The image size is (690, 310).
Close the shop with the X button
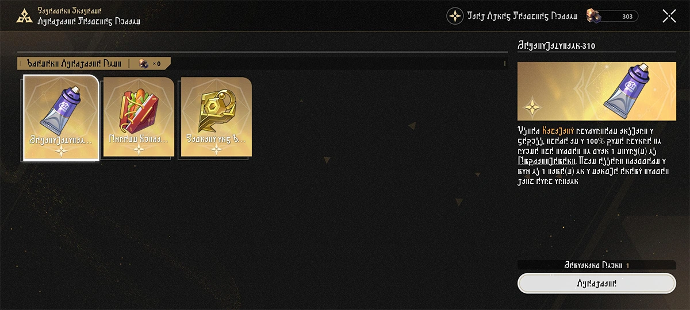tap(669, 16)
